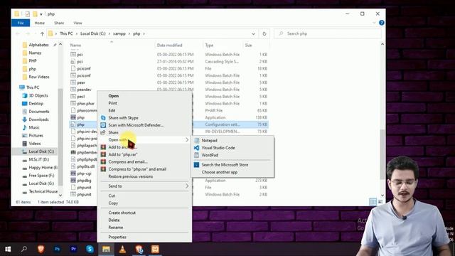Select Choose another app
Image resolution: width=455 pixels, height=256 pixels.
(x=220, y=172)
